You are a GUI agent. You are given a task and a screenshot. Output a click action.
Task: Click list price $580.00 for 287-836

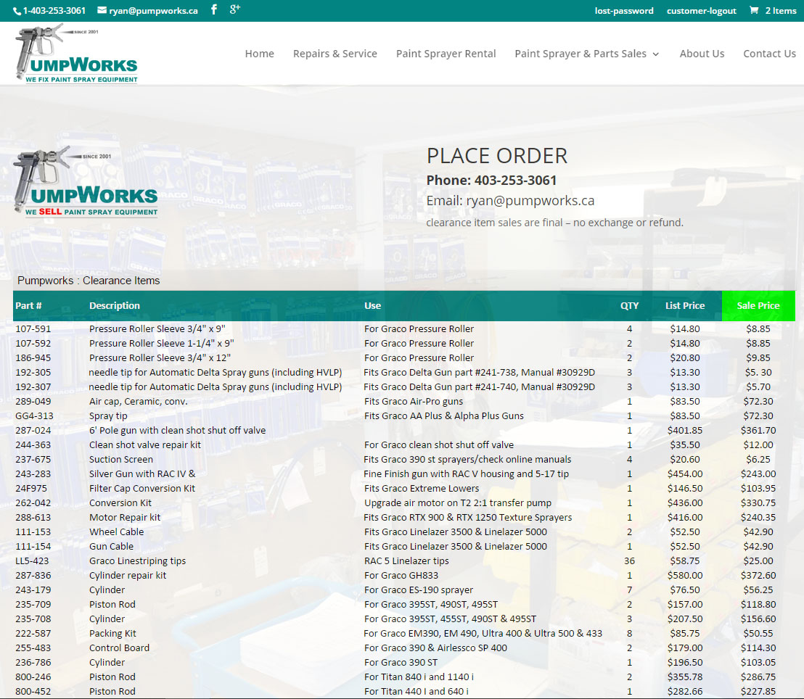685,576
